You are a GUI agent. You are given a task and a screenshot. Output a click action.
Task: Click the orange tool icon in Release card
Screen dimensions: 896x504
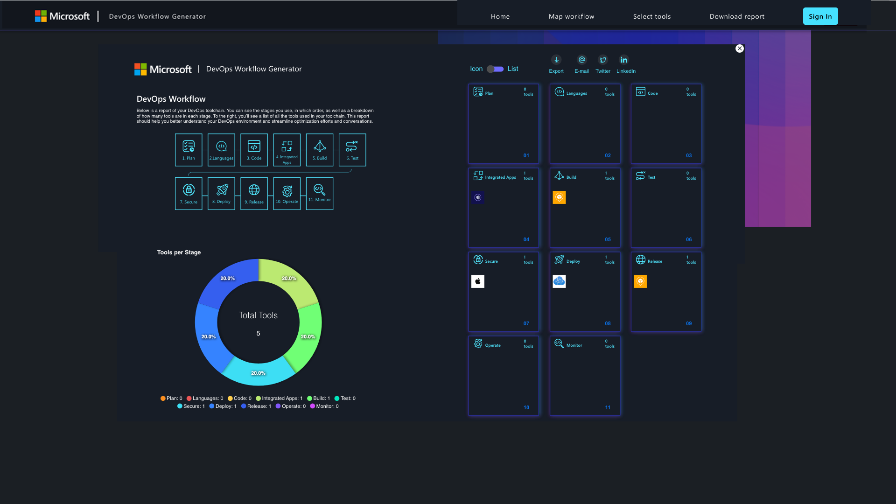click(x=640, y=281)
